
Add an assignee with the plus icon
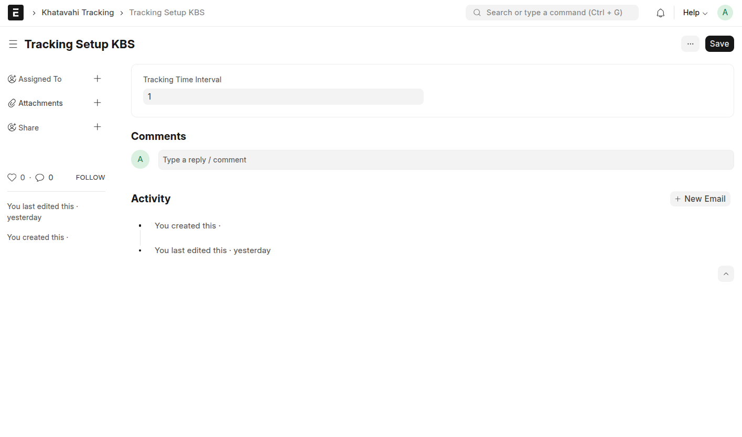pos(97,79)
